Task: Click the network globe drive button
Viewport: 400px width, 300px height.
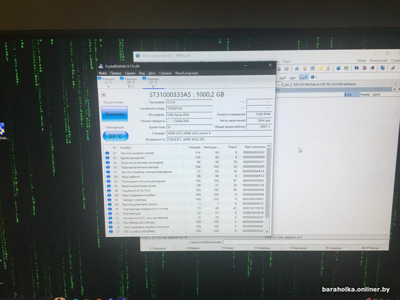Action: coord(313,77)
